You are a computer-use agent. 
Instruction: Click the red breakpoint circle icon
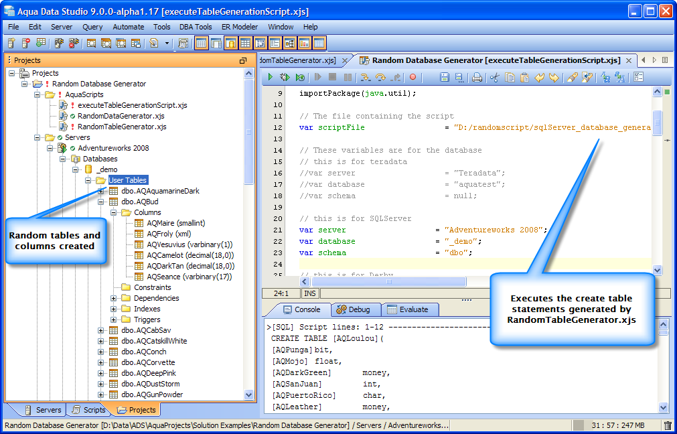coord(412,78)
